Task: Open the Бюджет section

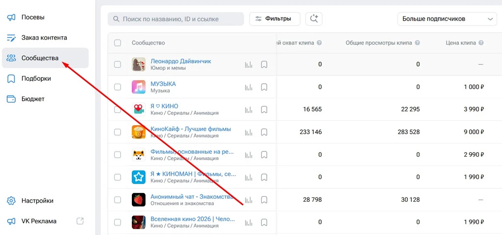Action: click(x=45, y=99)
